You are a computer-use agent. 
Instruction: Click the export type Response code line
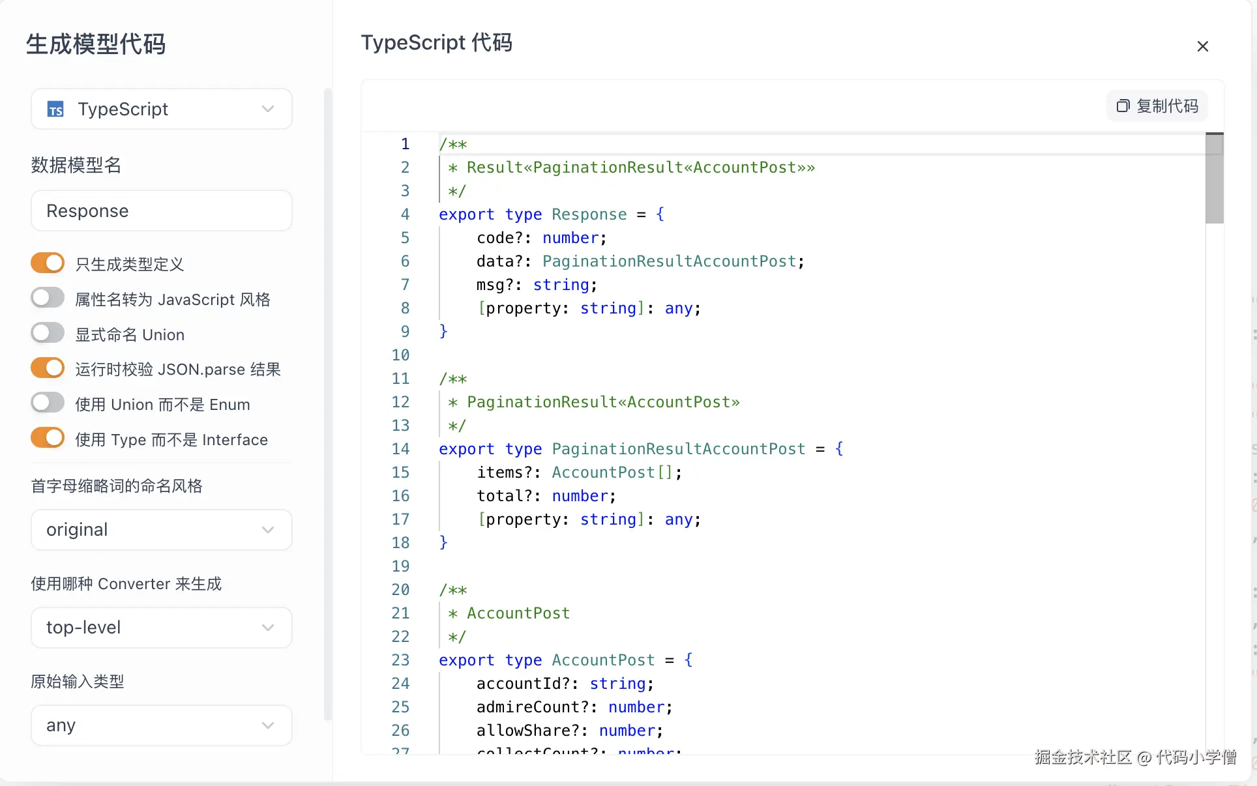point(551,214)
